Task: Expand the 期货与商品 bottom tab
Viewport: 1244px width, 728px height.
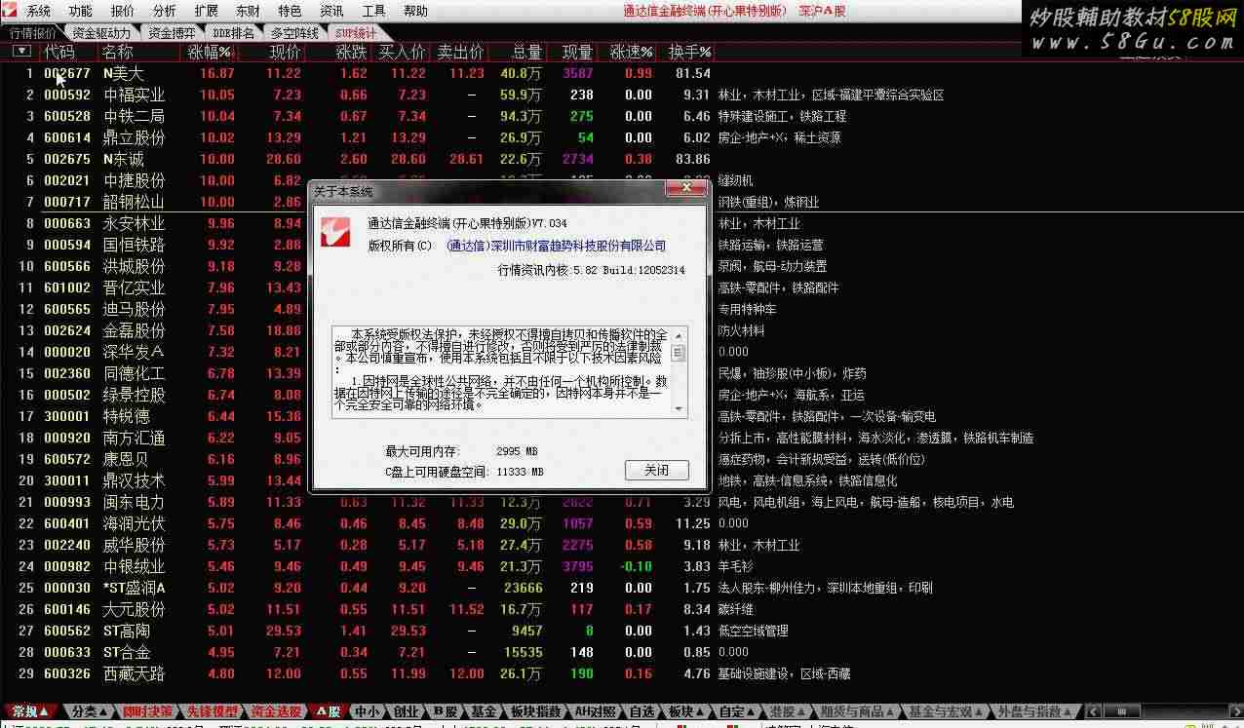Action: pos(859,711)
